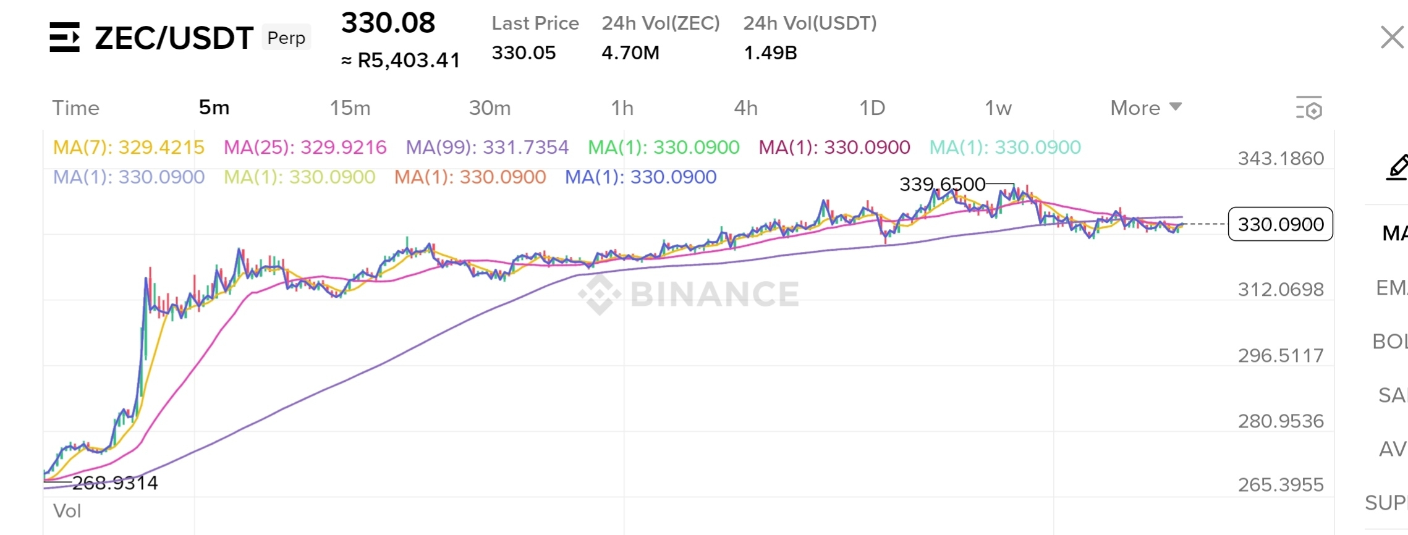Image resolution: width=1408 pixels, height=535 pixels.
Task: Select the 4h timeframe
Action: click(745, 108)
